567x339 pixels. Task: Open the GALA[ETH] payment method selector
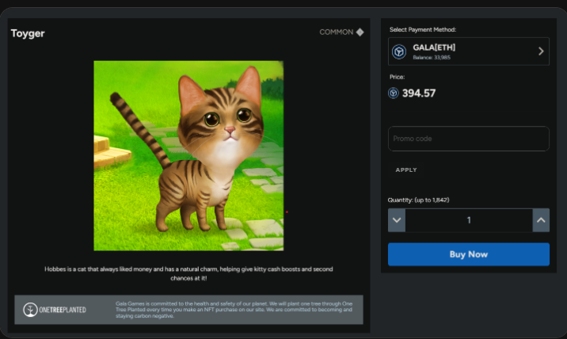pyautogui.click(x=469, y=51)
